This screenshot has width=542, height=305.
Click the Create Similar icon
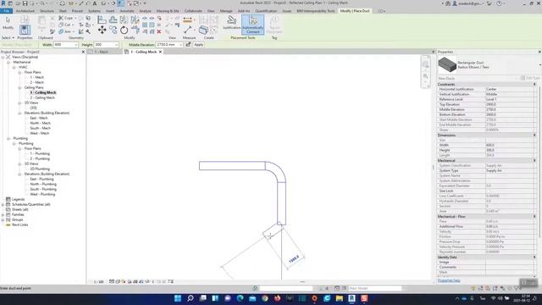(203, 30)
